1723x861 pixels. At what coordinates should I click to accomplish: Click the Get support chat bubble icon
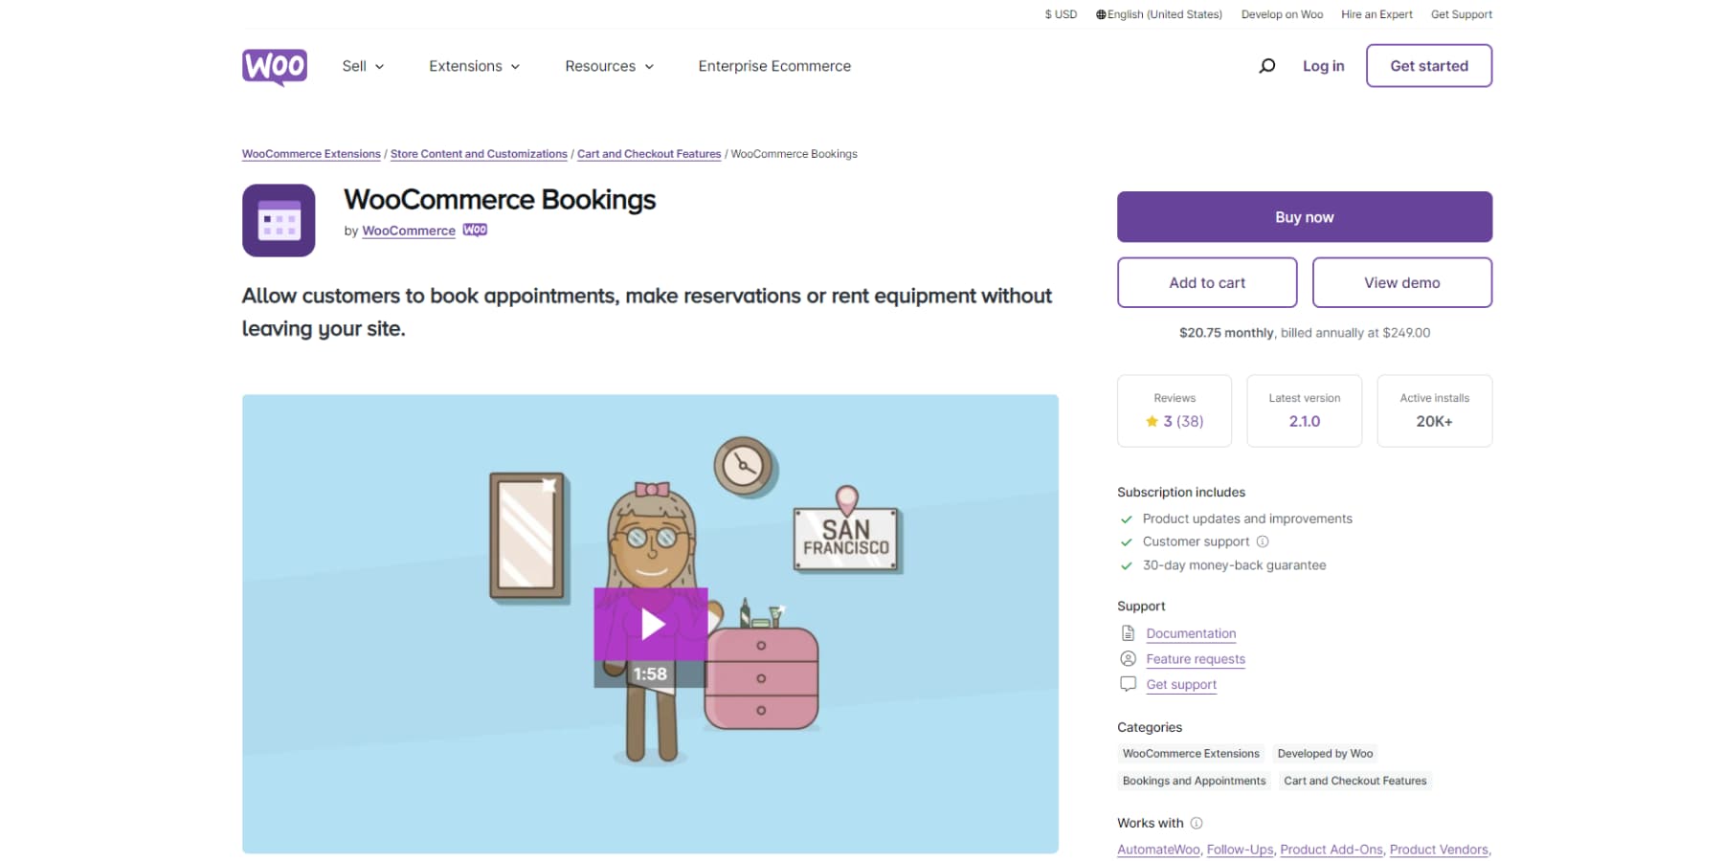tap(1128, 684)
